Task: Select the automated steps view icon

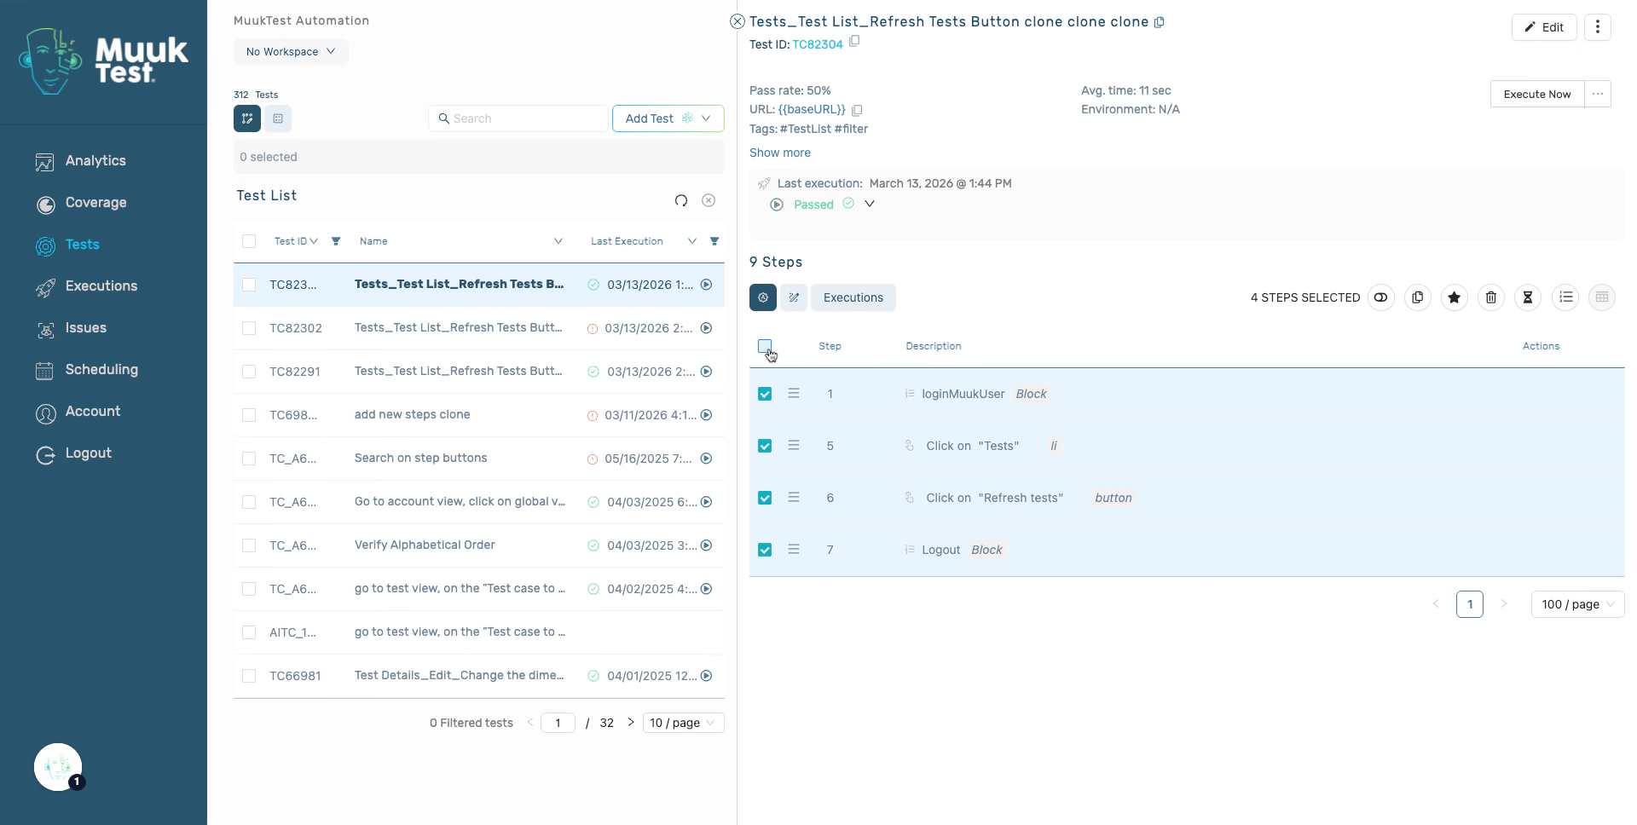Action: coord(763,297)
